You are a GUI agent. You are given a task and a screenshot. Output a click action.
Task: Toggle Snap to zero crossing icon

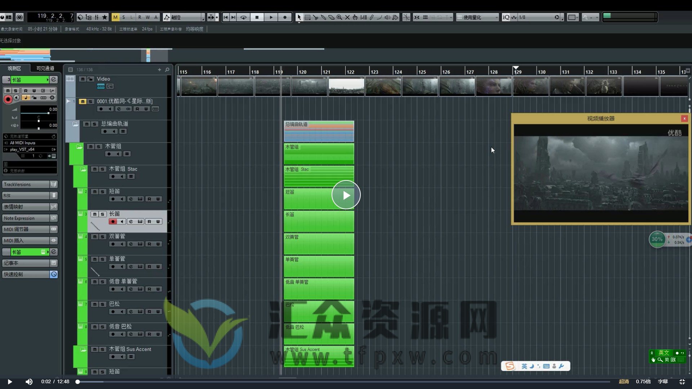pyautogui.click(x=406, y=17)
